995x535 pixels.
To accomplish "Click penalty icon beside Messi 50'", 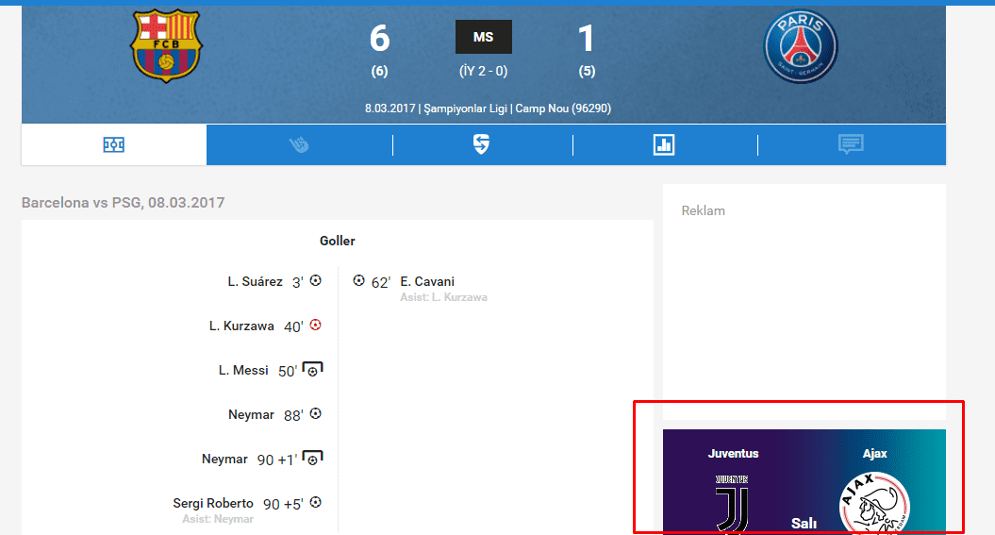I will click(x=312, y=369).
